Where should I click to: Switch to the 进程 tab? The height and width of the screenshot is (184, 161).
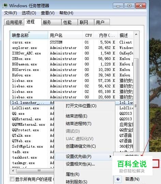(x=33, y=22)
